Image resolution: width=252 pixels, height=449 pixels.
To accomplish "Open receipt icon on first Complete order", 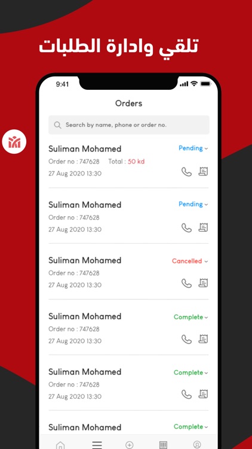I will tap(203, 339).
